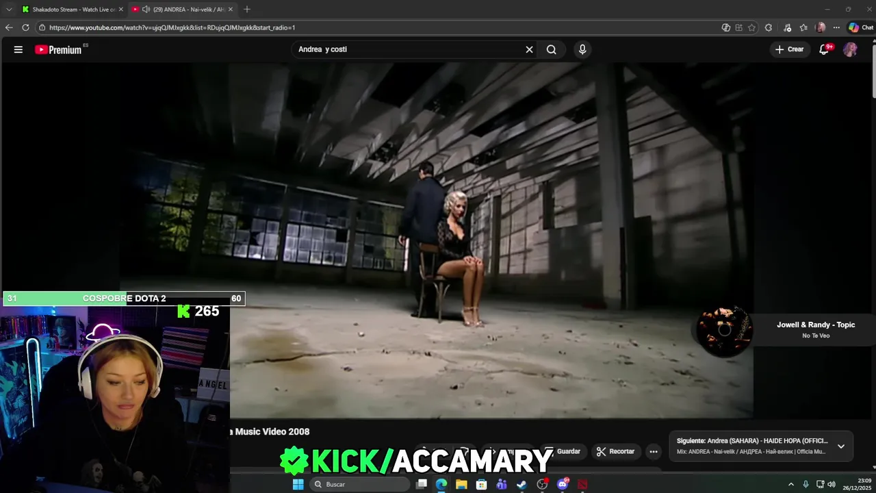Open network settings in system tray

pyautogui.click(x=820, y=484)
